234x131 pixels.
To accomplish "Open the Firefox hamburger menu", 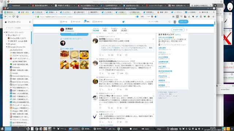I will (x=213, y=17).
